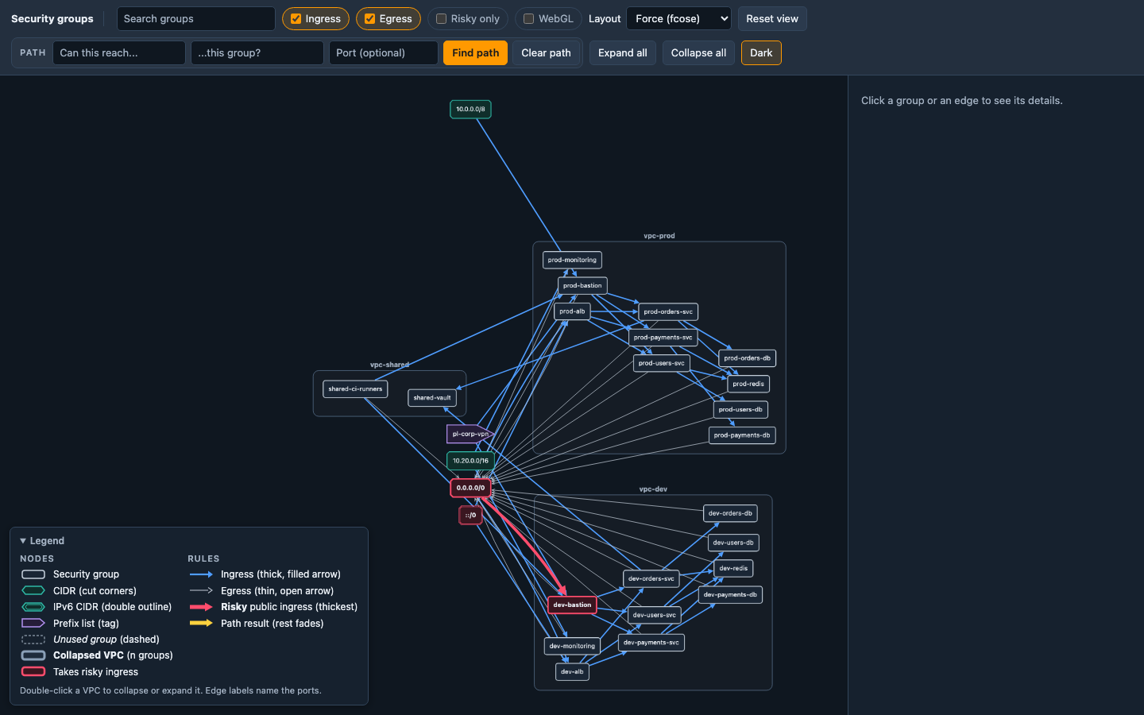Select the pl-corp-vpn prefix list node
This screenshot has width=1144, height=715.
coord(470,434)
